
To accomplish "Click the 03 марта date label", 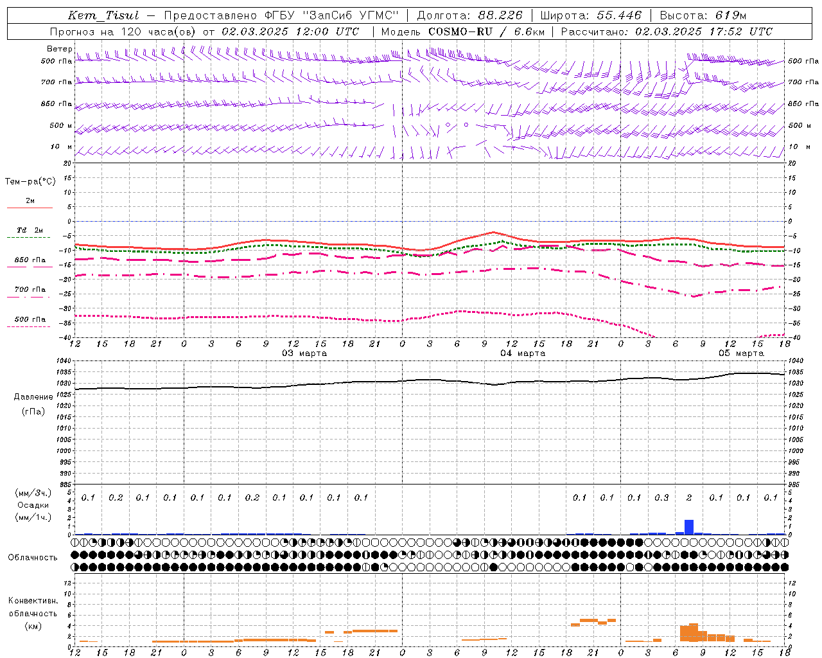I will (x=304, y=353).
